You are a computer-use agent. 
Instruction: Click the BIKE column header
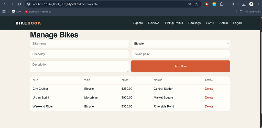(x=35, y=80)
